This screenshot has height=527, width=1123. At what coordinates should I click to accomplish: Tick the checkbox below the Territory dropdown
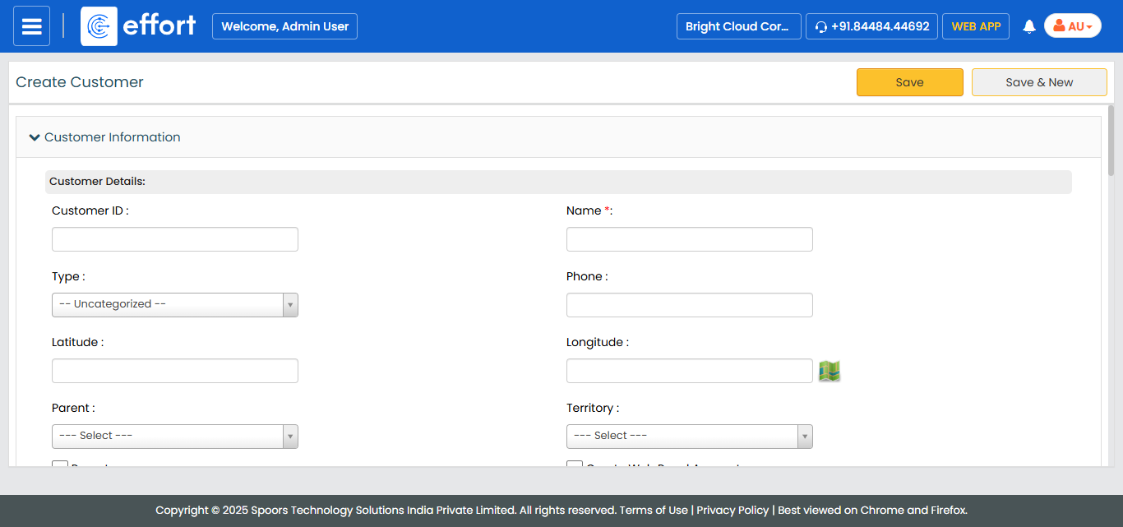pos(575,465)
